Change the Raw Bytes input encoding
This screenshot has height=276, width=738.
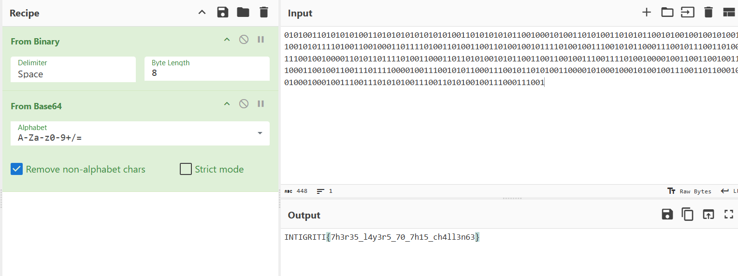pos(690,191)
